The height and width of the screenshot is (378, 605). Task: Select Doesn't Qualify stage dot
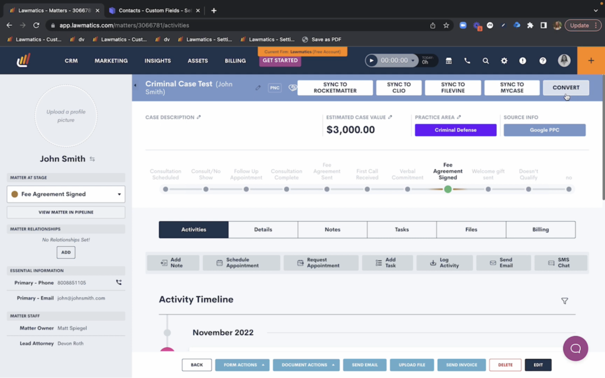[528, 190]
